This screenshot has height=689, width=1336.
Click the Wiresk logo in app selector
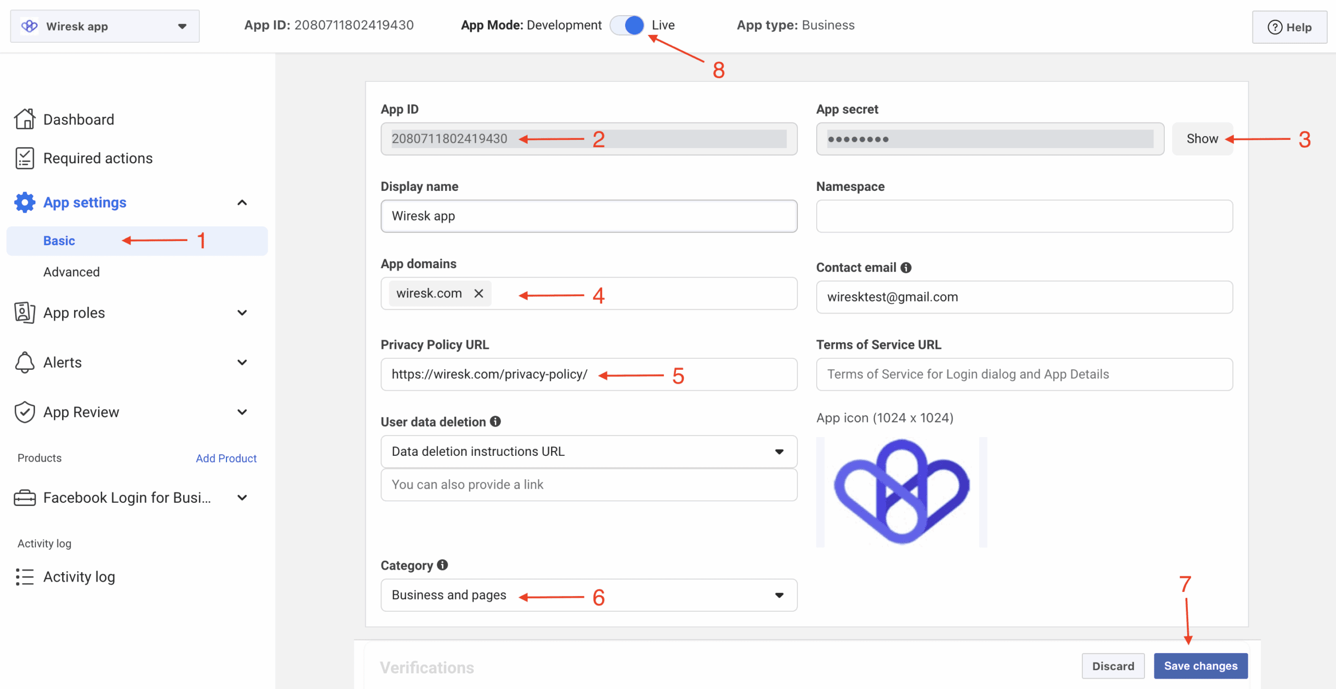point(30,26)
